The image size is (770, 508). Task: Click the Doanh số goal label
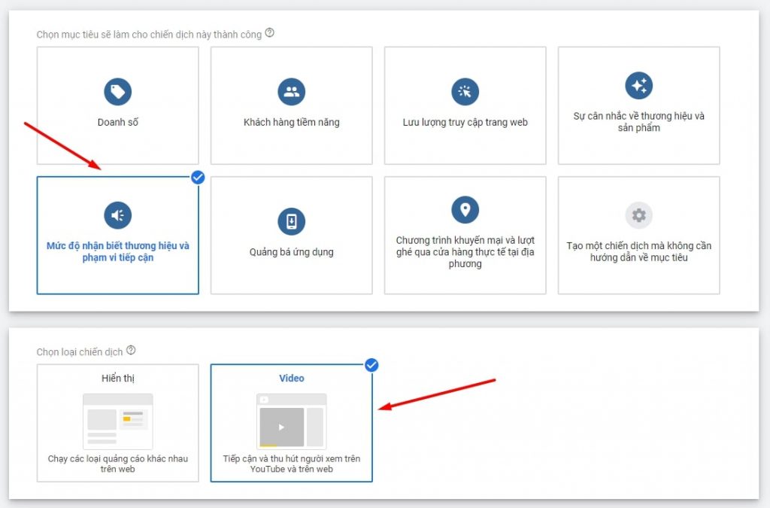[x=117, y=122]
